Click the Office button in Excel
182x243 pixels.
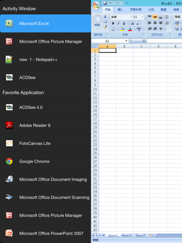(96, 6)
